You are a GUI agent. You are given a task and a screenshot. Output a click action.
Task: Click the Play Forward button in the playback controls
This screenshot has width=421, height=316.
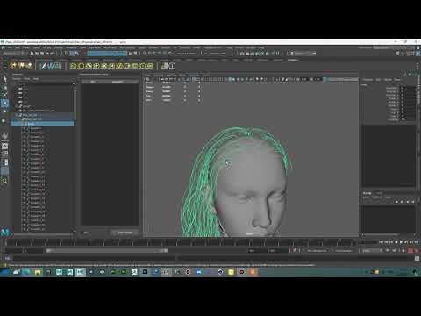click(x=402, y=242)
